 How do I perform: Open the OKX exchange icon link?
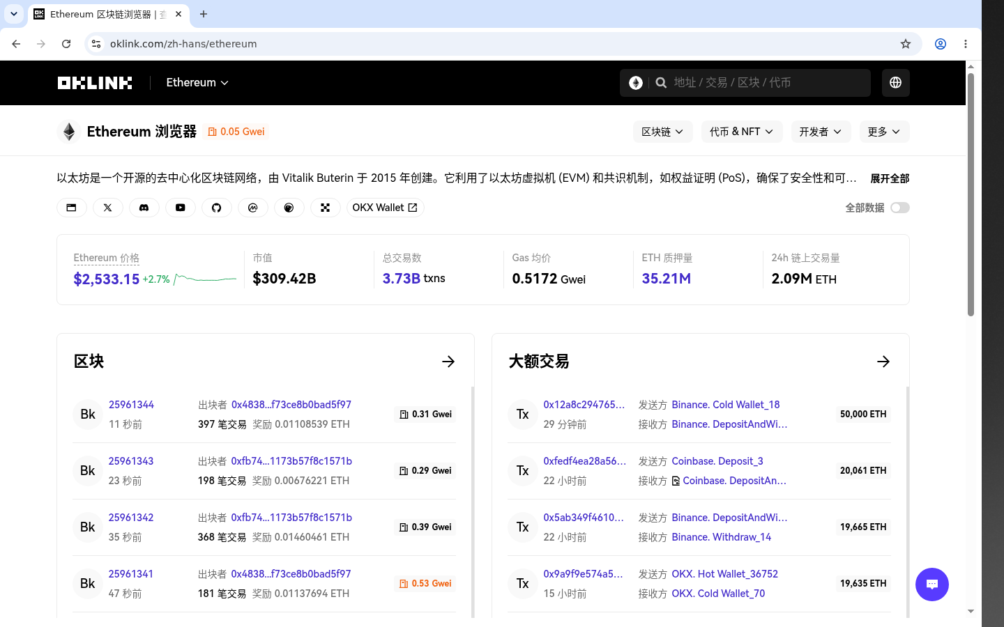pyautogui.click(x=325, y=208)
